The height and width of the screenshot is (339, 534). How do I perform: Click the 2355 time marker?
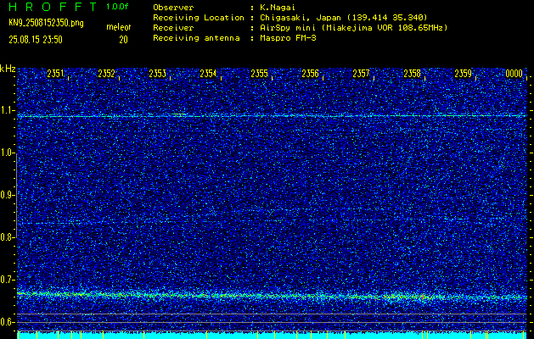(x=259, y=74)
